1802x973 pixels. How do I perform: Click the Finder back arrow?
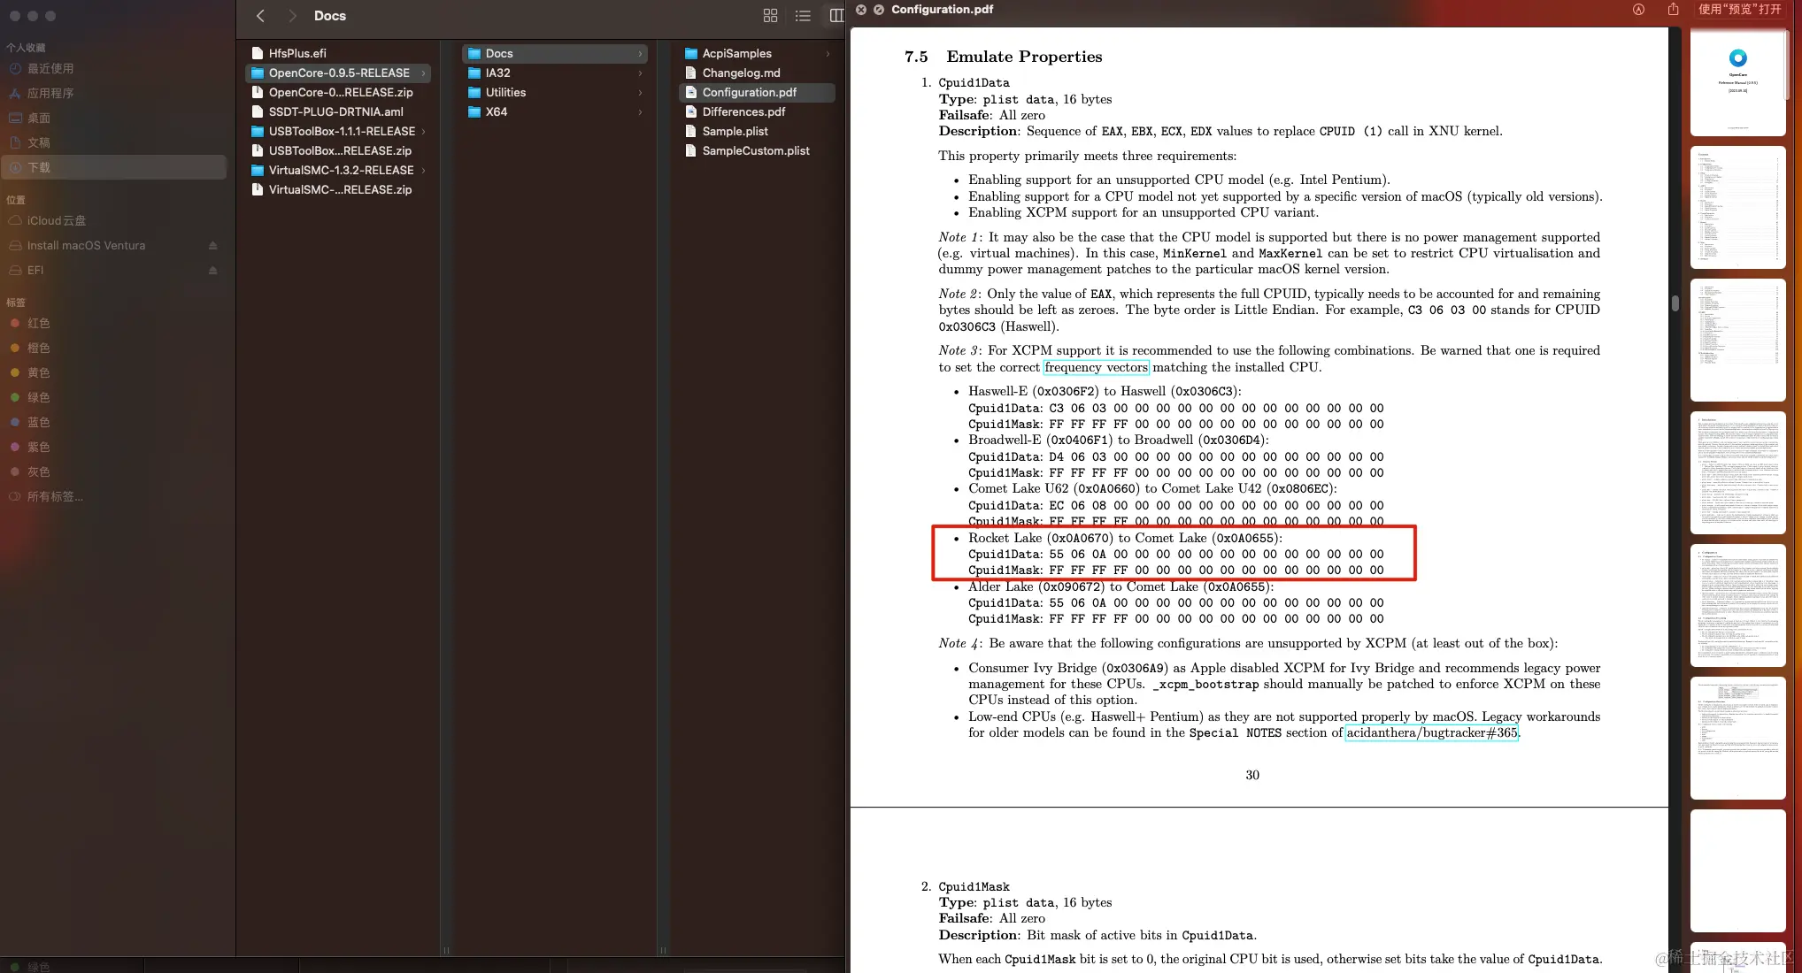point(260,16)
